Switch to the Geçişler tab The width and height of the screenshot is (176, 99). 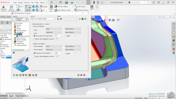coord(46,24)
